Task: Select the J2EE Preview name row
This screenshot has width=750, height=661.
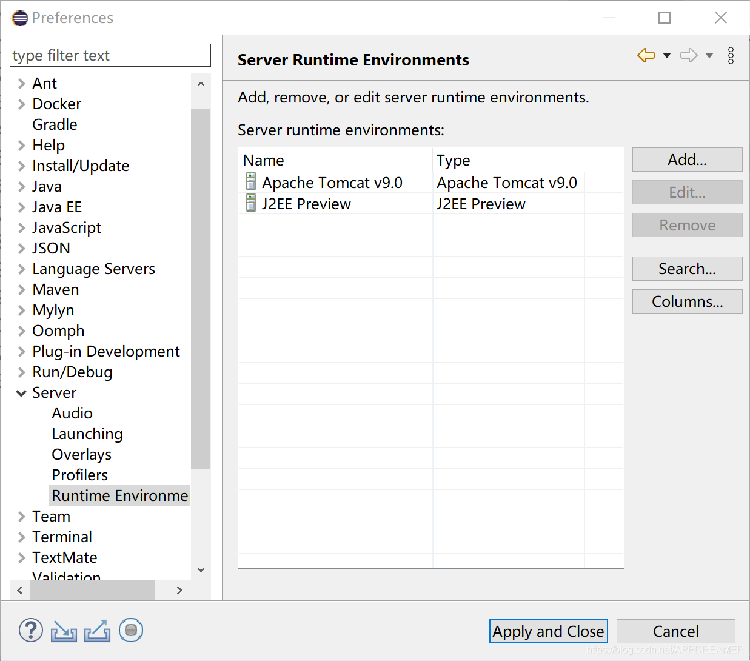Action: pos(306,204)
